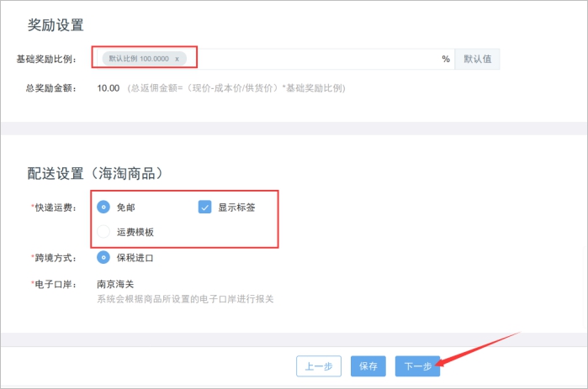Select the 免邮 radio option

tap(104, 207)
